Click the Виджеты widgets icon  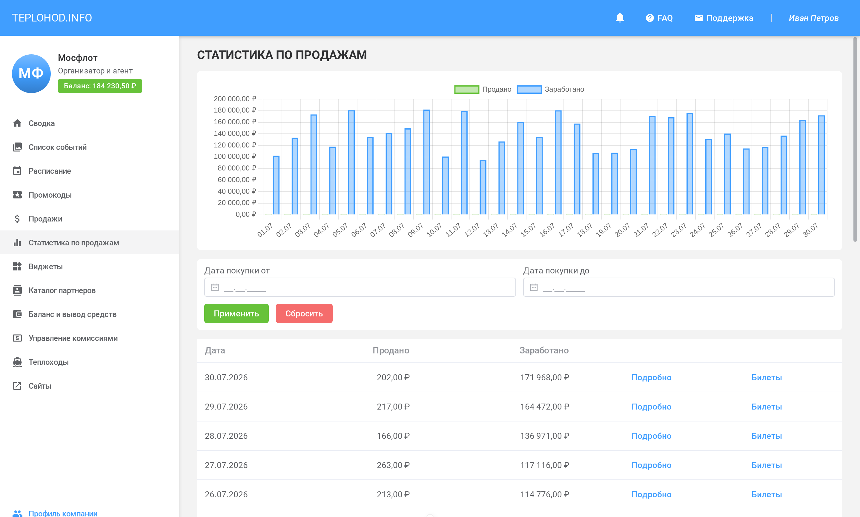(17, 267)
